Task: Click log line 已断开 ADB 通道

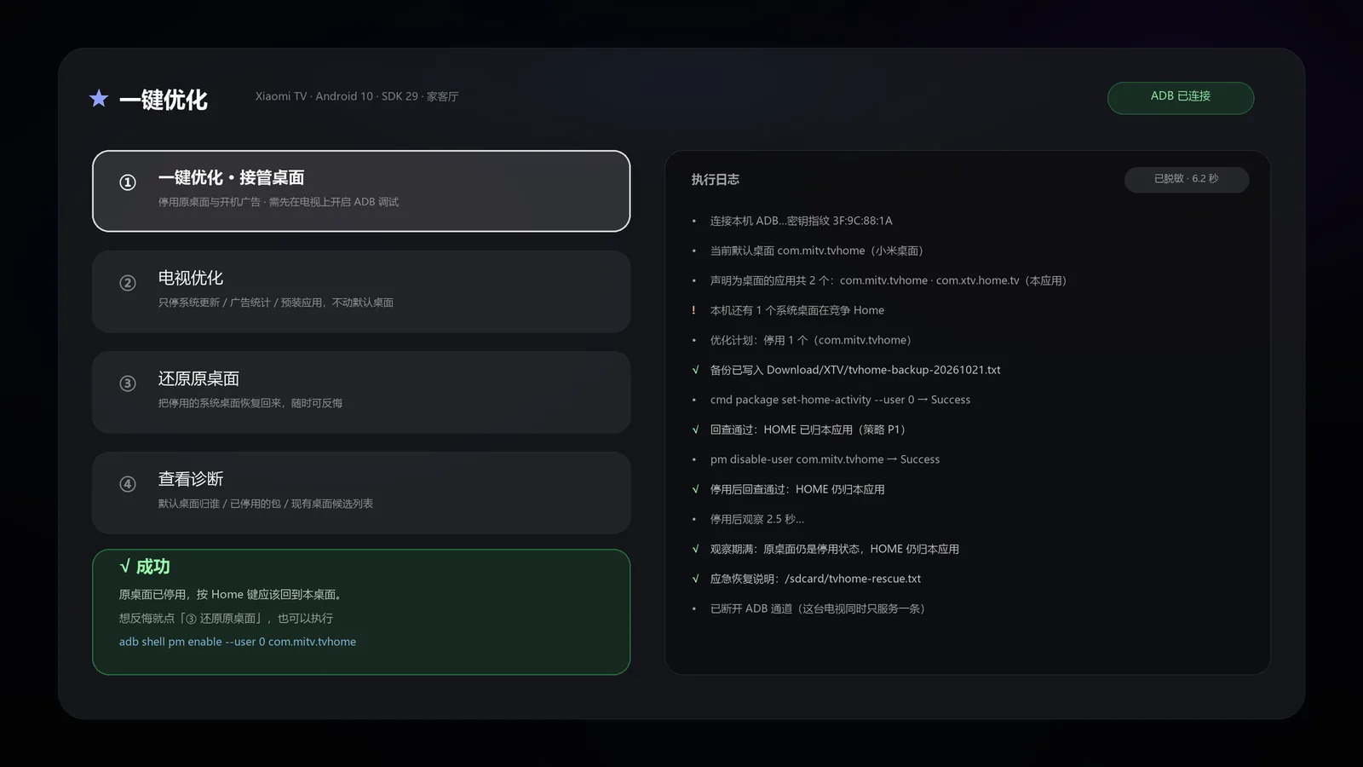Action: tap(817, 608)
